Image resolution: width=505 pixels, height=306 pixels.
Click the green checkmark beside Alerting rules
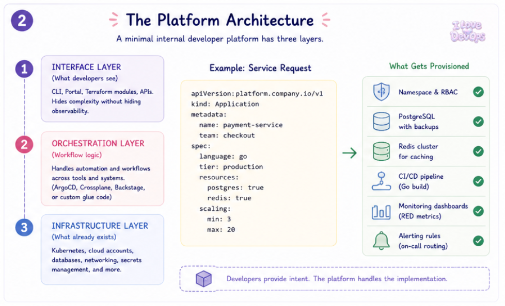pyautogui.click(x=478, y=241)
